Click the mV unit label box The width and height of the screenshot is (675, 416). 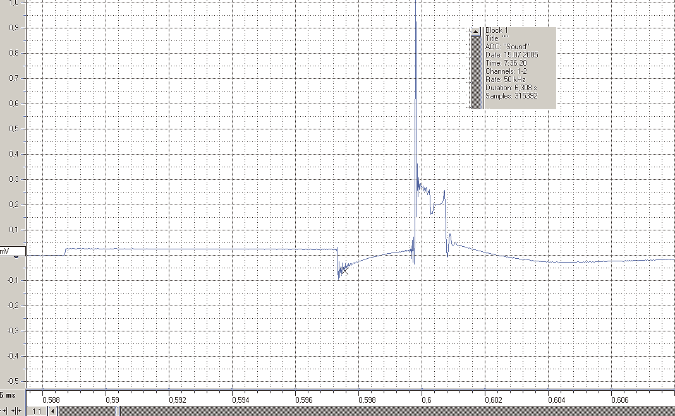[x=13, y=251]
